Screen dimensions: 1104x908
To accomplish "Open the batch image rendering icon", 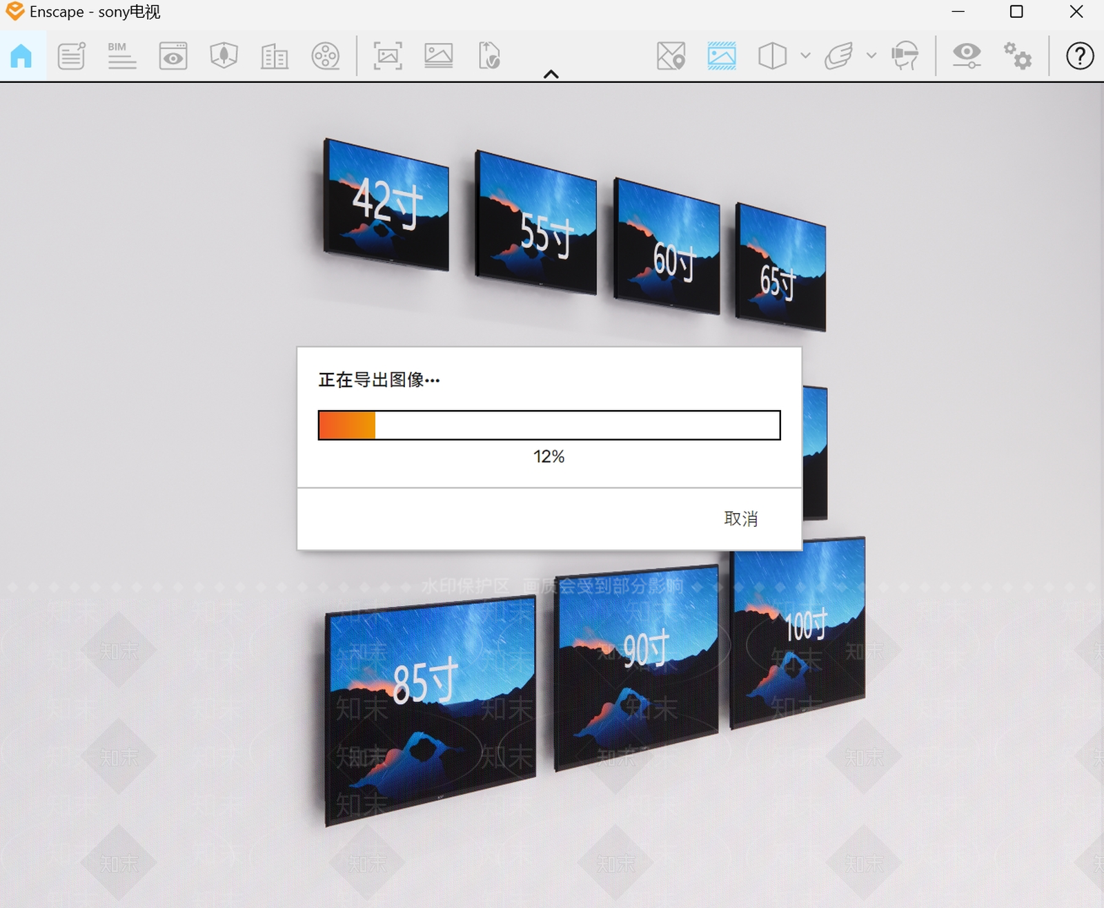I will tap(439, 56).
